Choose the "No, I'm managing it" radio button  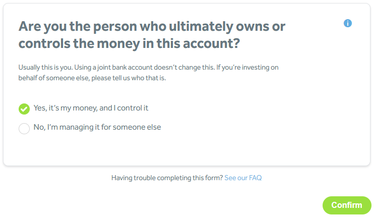pyautogui.click(x=24, y=128)
